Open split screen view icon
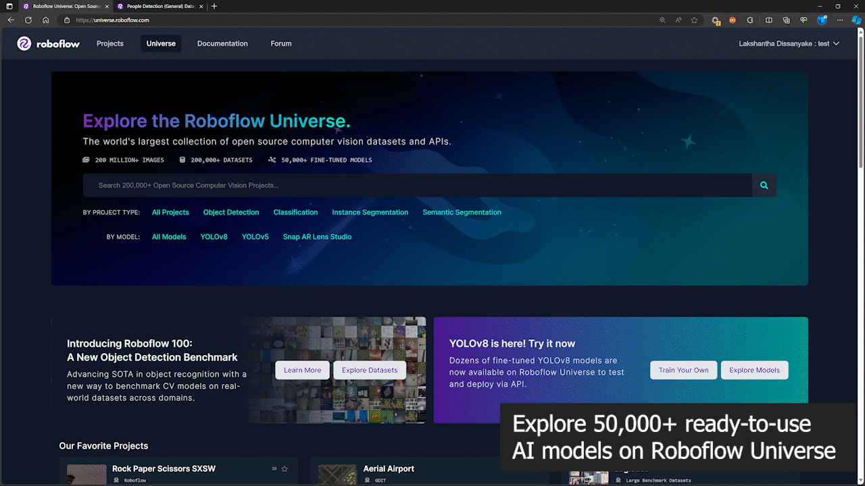 click(x=769, y=20)
